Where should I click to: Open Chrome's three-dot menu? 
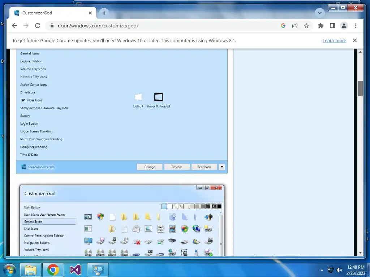[356, 26]
